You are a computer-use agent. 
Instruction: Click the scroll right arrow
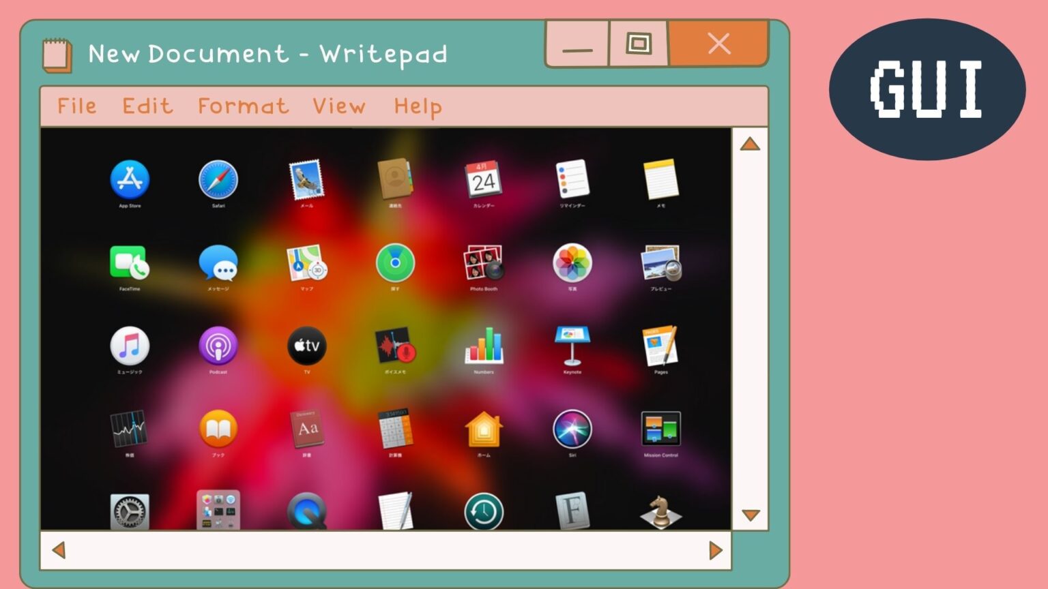716,550
